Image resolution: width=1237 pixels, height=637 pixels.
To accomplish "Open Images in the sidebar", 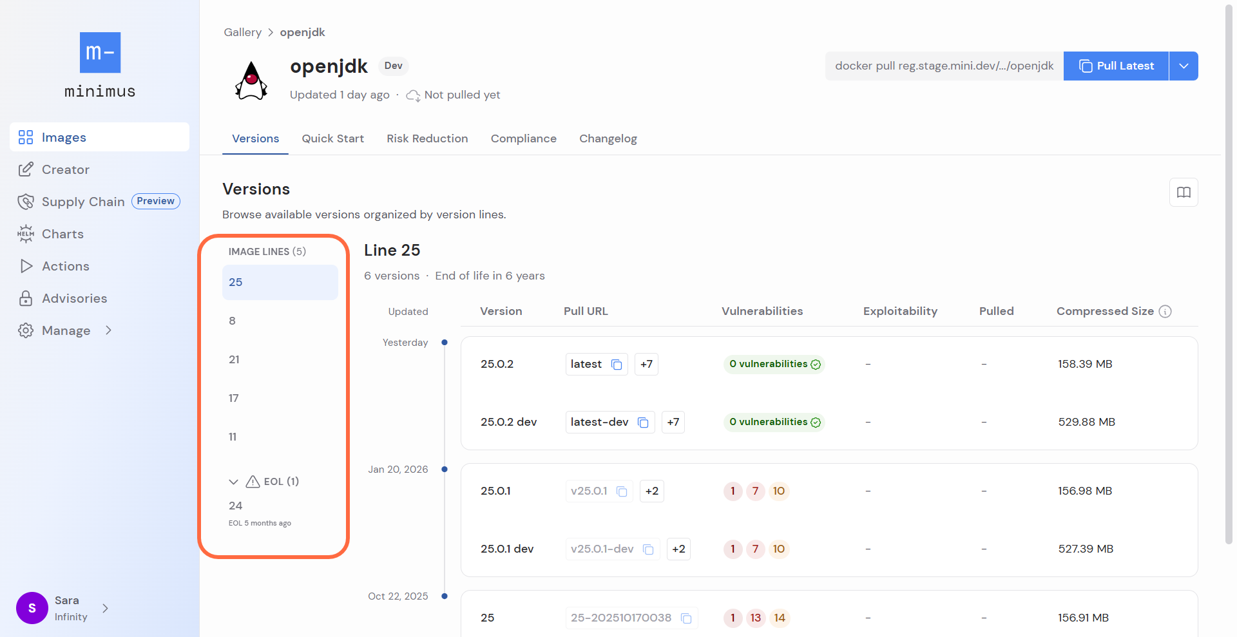I will click(99, 137).
